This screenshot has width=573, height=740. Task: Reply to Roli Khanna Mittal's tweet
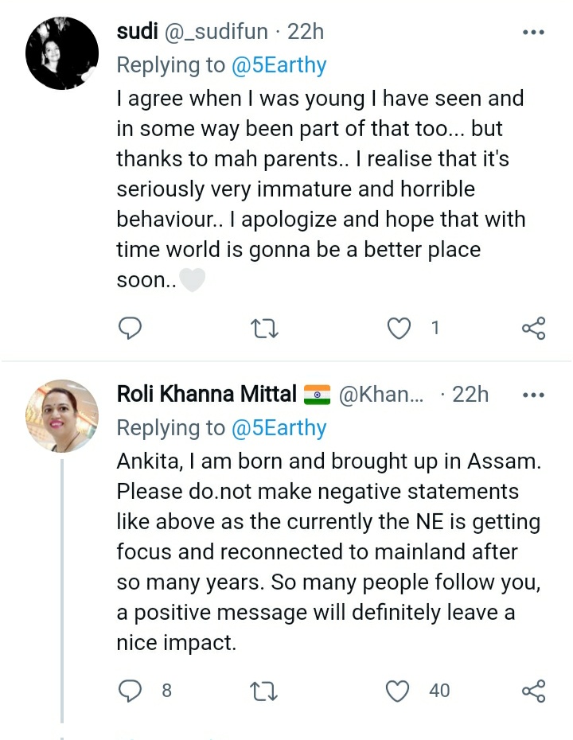pos(130,691)
